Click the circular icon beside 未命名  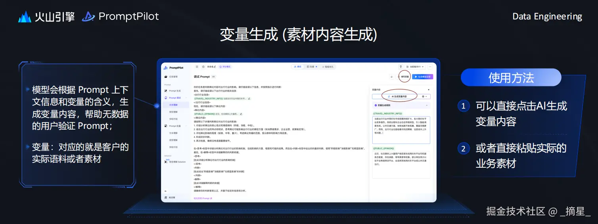pyautogui.click(x=203, y=67)
